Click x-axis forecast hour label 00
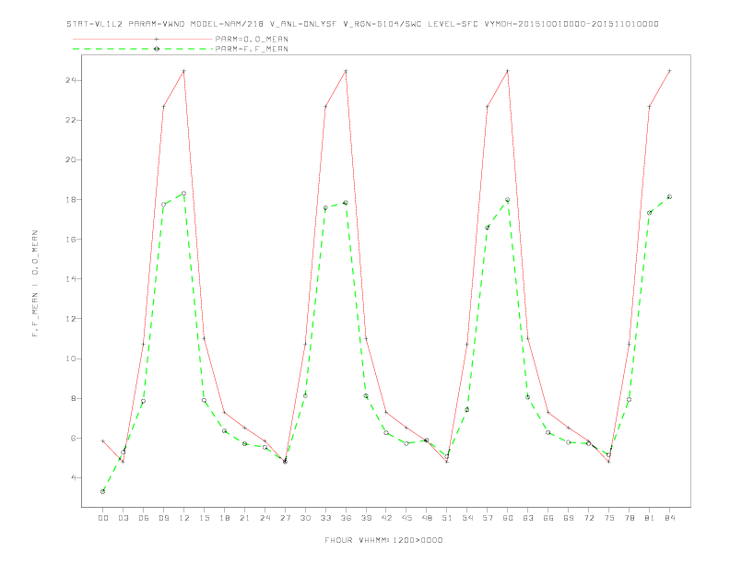Viewport: 730px width, 564px height. coord(103,518)
